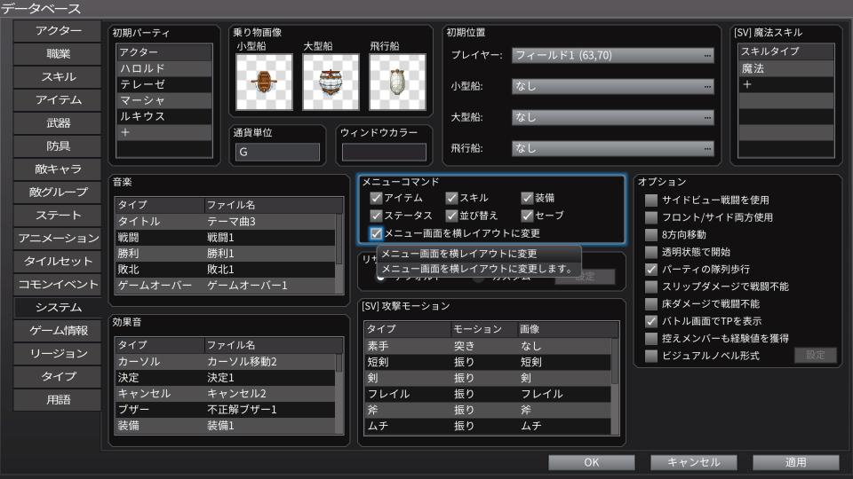Open the 飛行船 start position selector
This screenshot has height=479, width=853.
click(x=613, y=148)
